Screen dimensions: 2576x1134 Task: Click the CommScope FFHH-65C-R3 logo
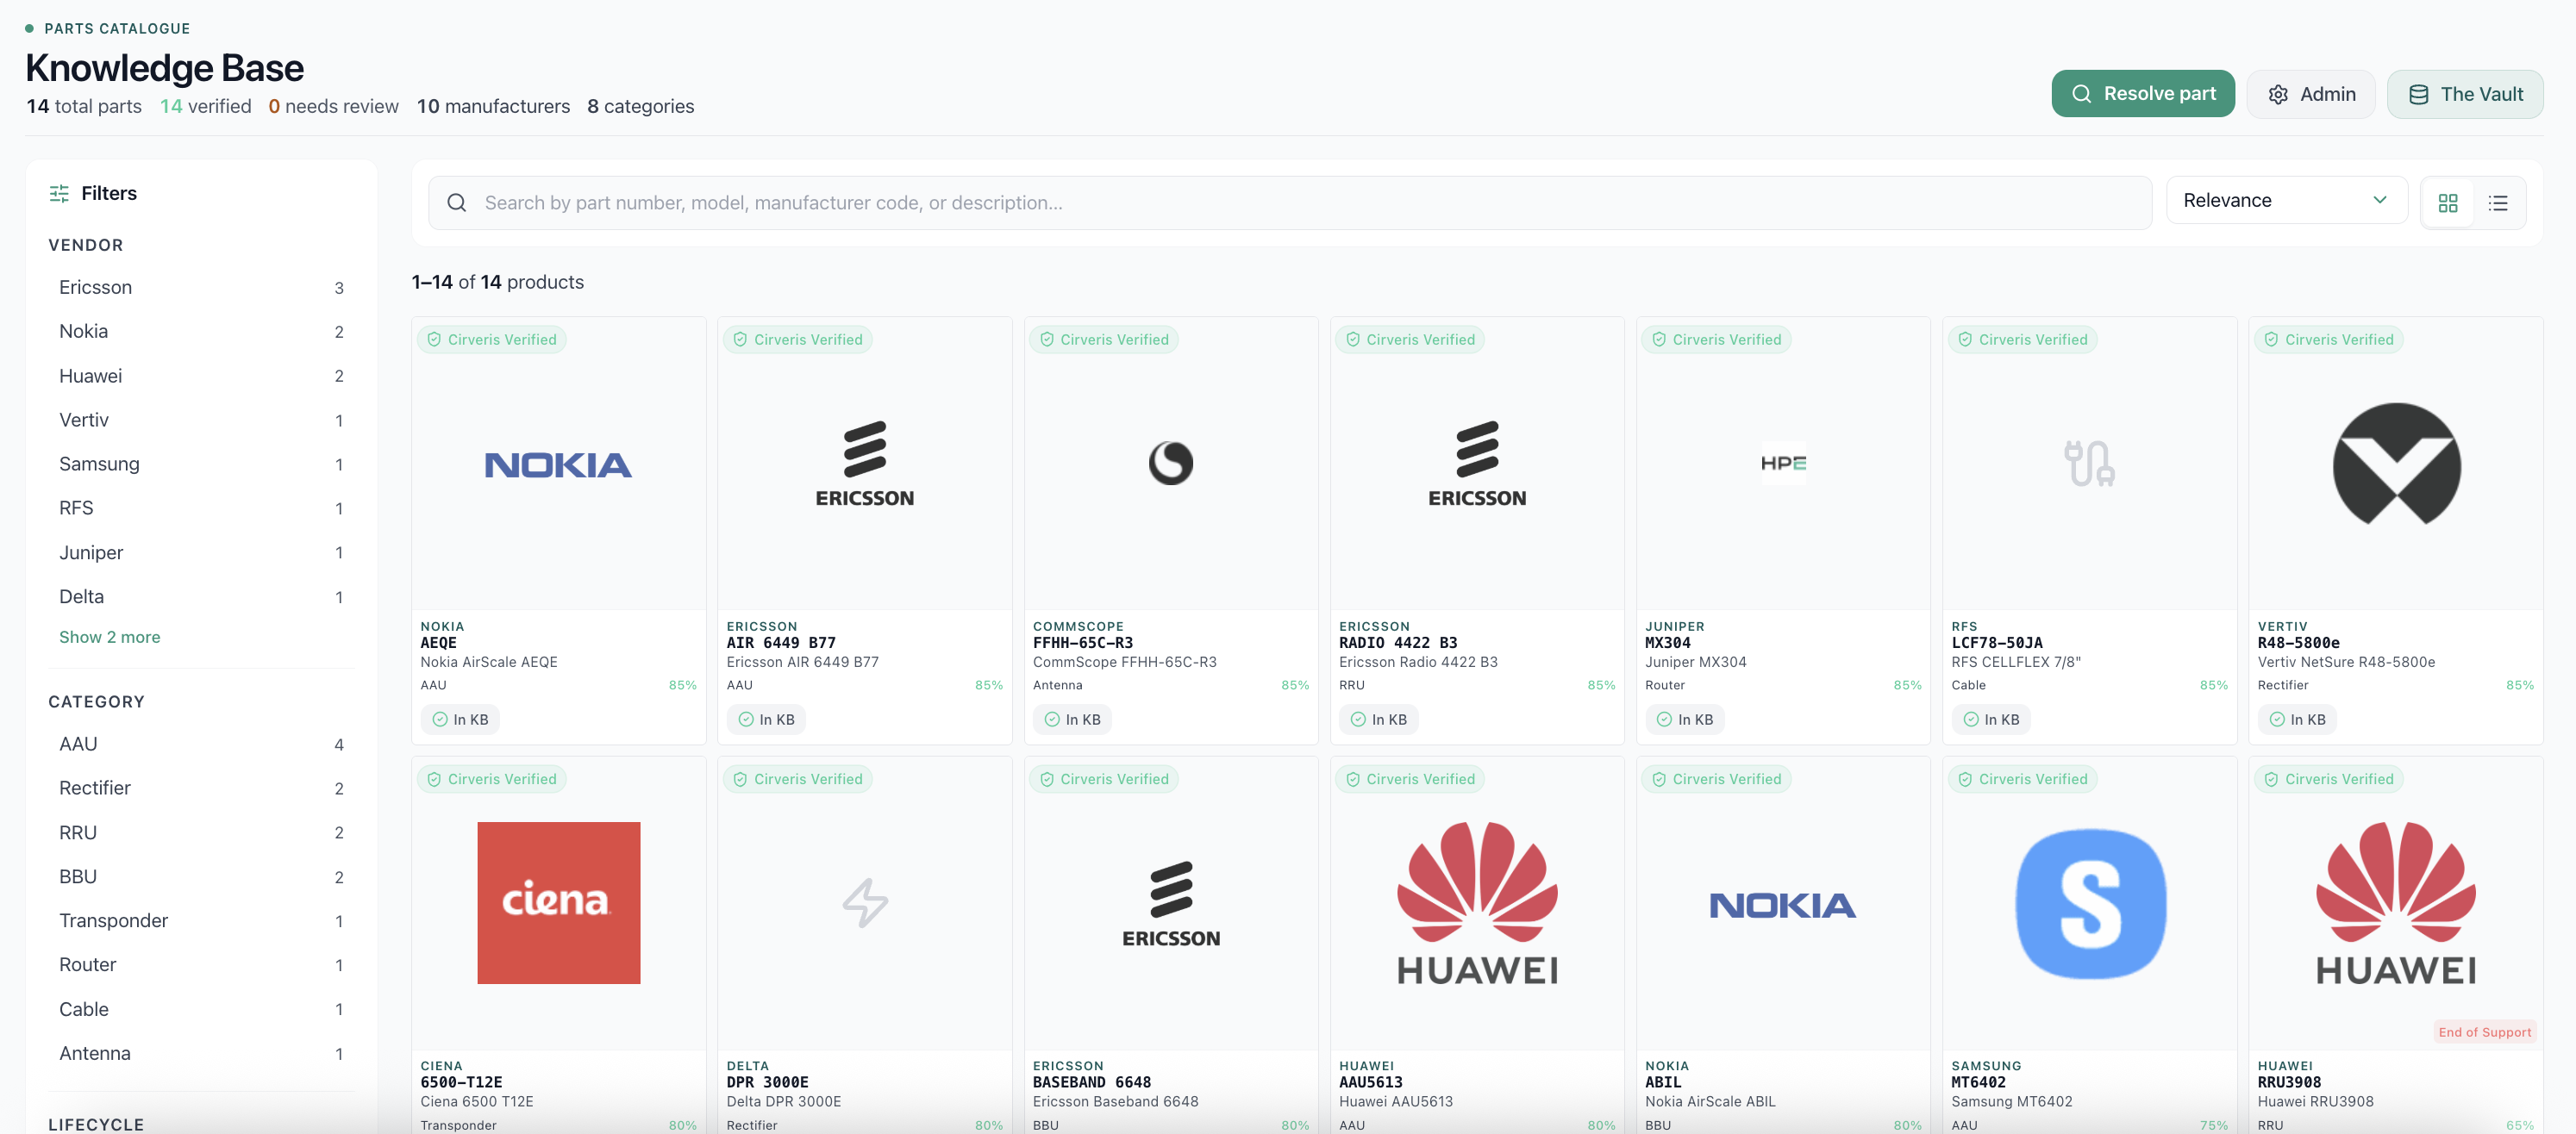pos(1170,463)
